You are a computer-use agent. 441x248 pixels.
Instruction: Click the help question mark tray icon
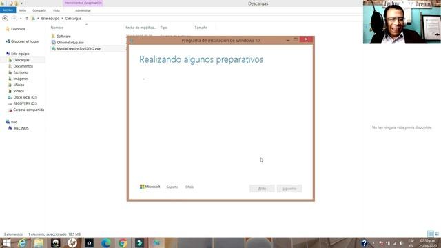click(x=364, y=243)
